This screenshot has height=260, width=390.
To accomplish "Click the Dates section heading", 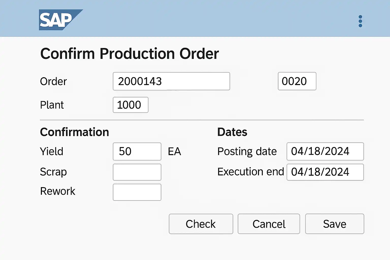I will [x=232, y=132].
